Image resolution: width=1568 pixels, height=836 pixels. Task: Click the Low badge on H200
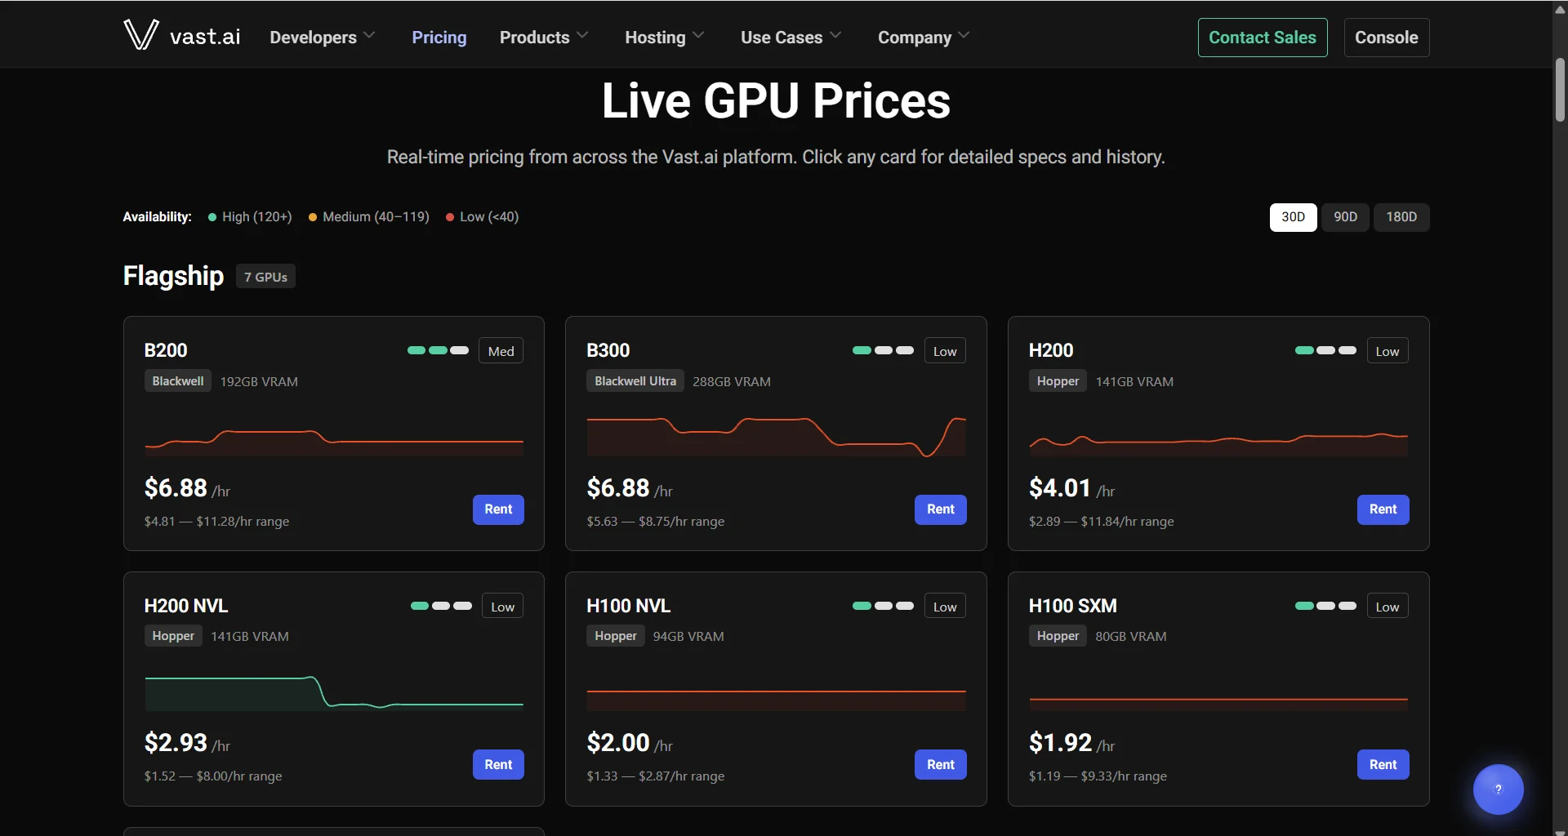[x=1388, y=351]
